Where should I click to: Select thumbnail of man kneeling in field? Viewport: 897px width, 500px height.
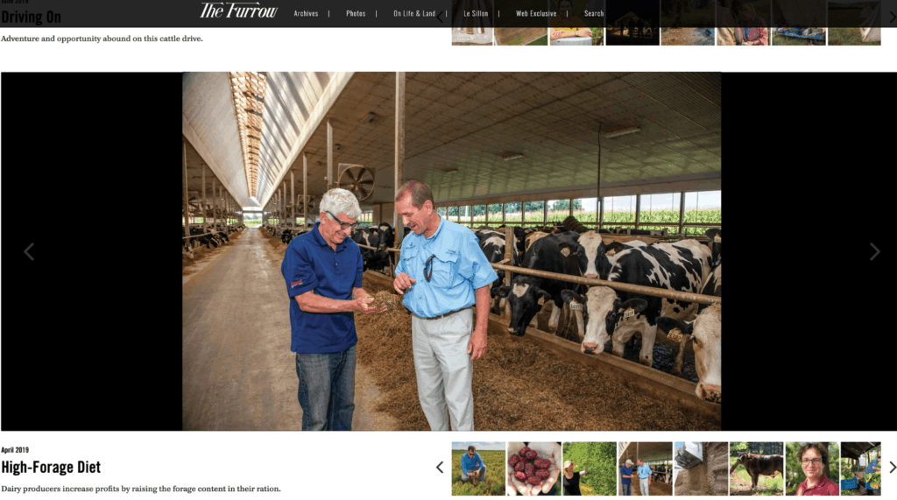(478, 468)
